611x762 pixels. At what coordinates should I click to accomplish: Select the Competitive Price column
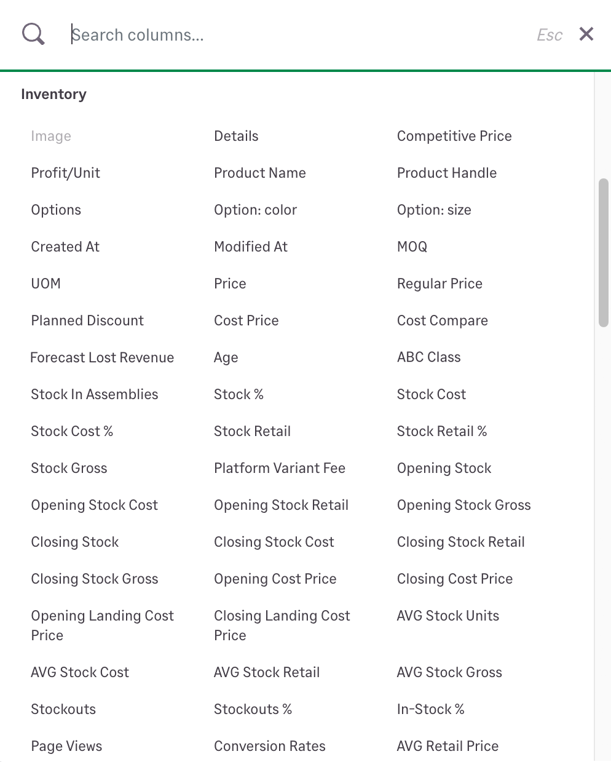point(454,136)
